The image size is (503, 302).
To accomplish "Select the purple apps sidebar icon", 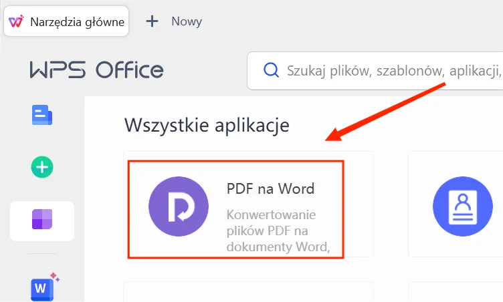I will click(42, 219).
